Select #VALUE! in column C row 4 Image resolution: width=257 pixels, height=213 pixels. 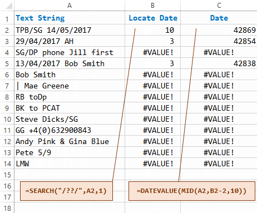point(219,52)
